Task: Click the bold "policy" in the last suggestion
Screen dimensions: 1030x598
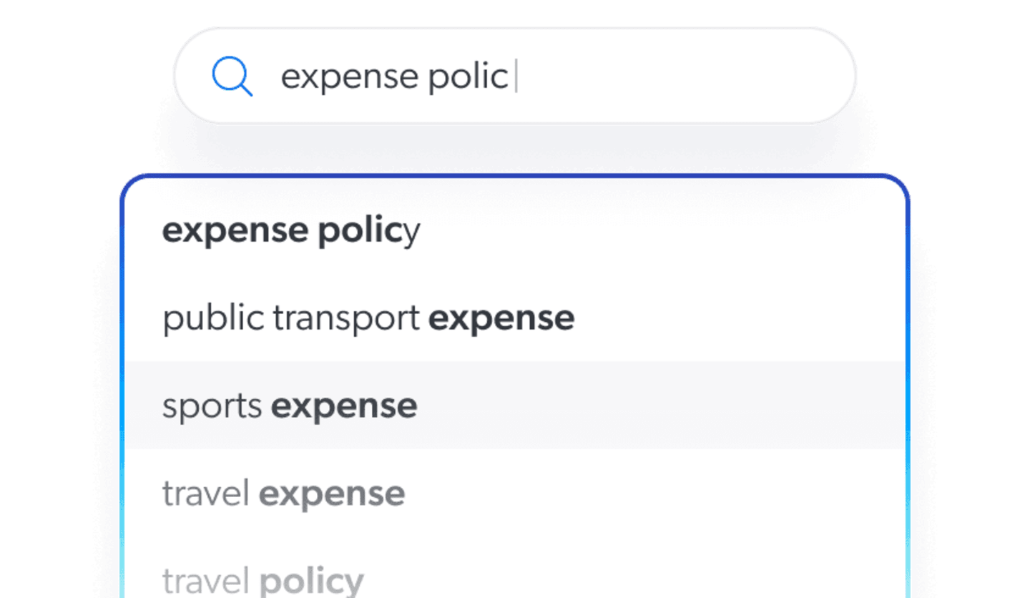Action: [312, 581]
